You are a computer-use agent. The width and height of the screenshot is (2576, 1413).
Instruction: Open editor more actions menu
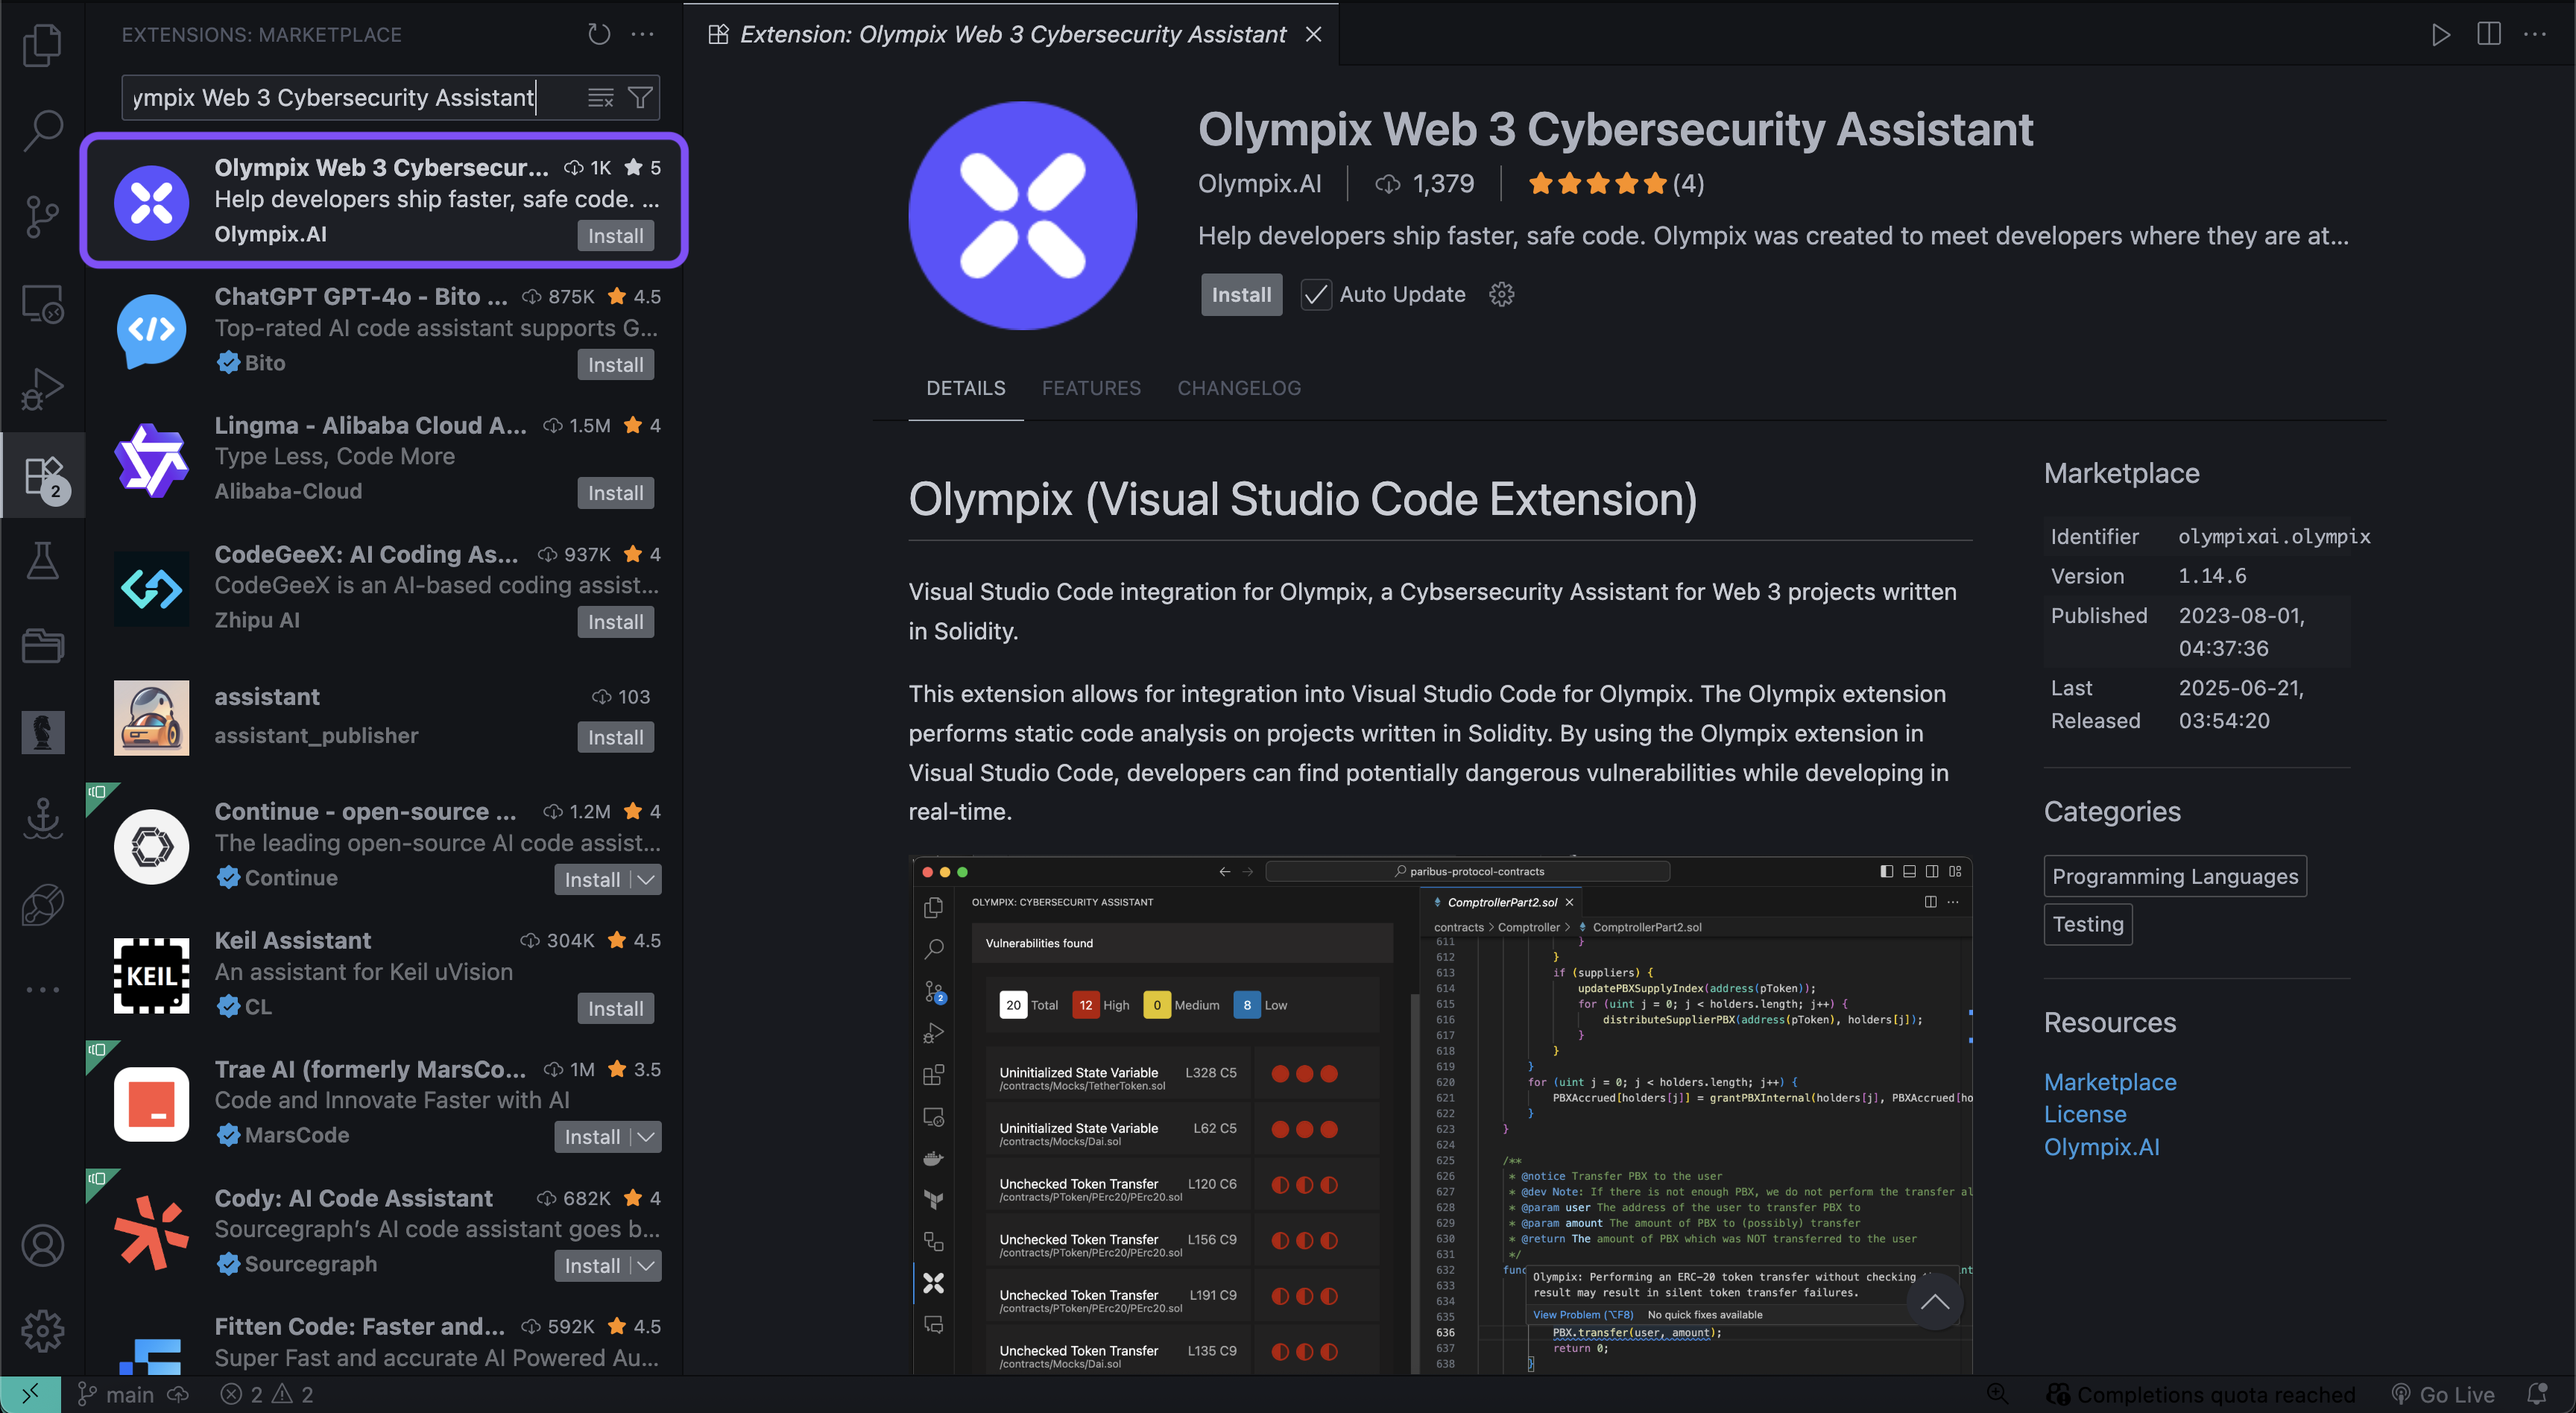tap(2535, 34)
